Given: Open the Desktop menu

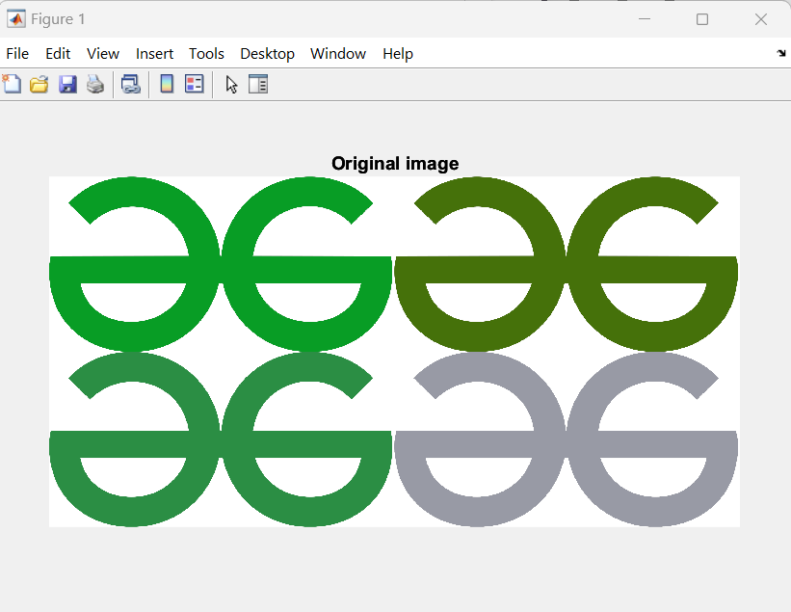Looking at the screenshot, I should [268, 53].
